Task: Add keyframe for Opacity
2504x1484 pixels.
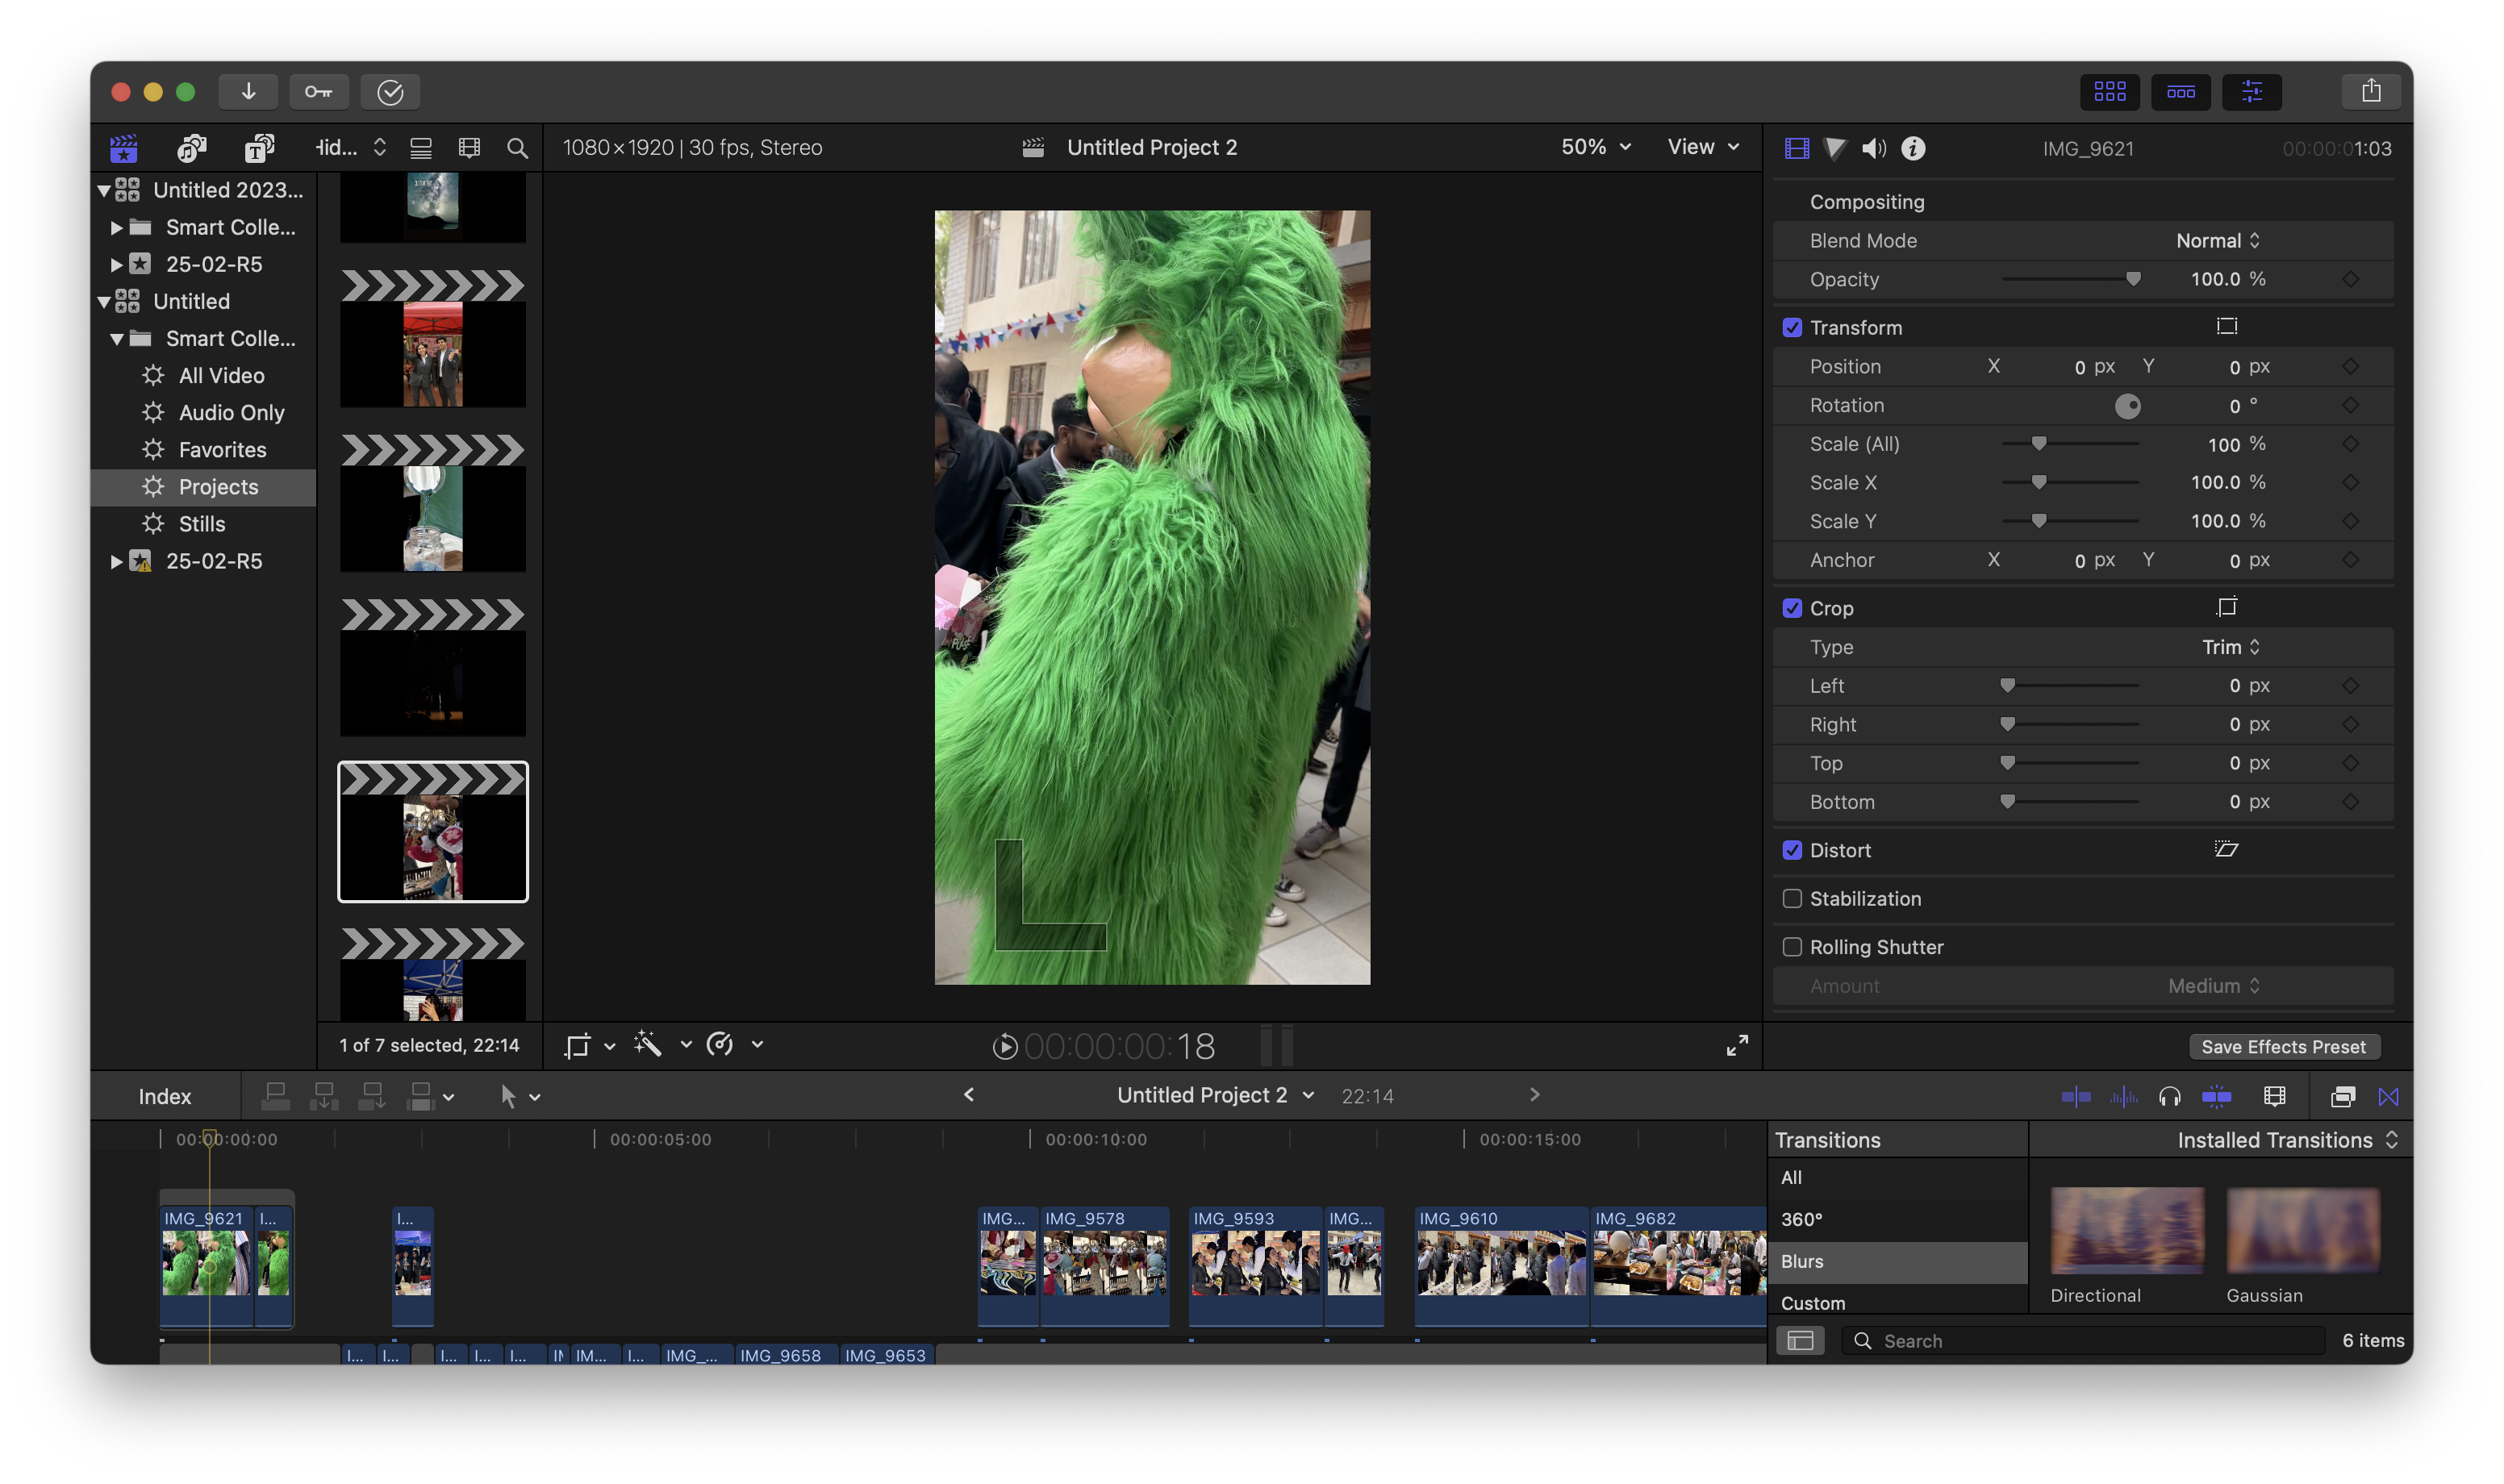Action: 2350,279
